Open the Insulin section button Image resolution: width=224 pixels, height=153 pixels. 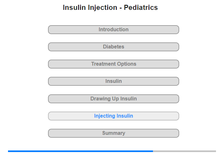[x=113, y=81]
